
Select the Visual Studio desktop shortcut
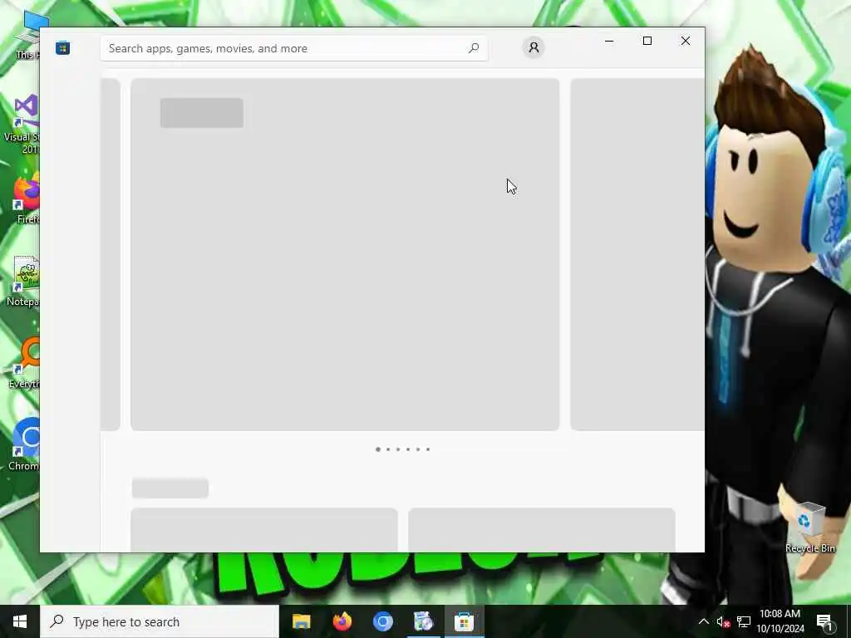(x=21, y=125)
